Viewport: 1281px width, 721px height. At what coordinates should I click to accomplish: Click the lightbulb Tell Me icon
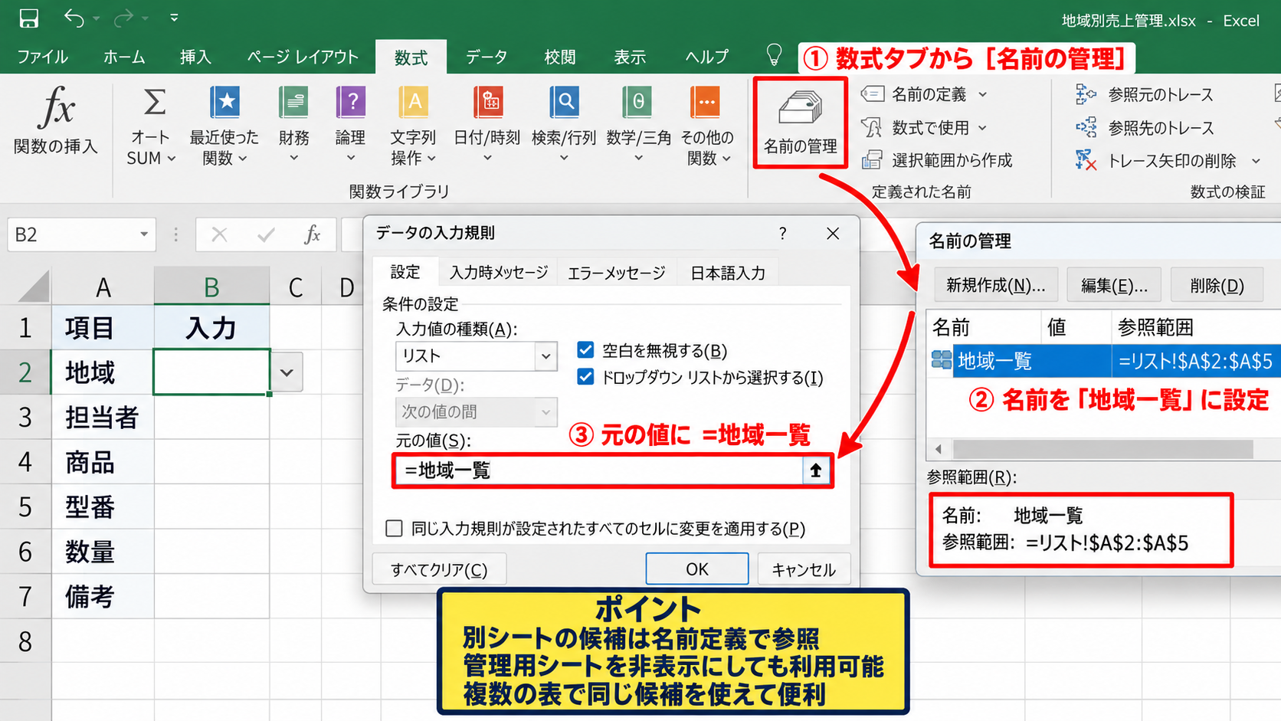pos(774,55)
